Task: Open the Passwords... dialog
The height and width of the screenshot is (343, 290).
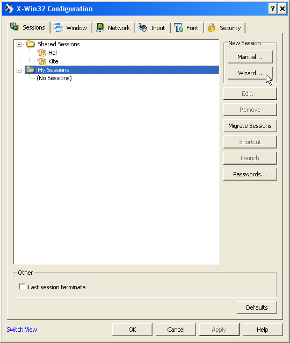Action: click(250, 174)
